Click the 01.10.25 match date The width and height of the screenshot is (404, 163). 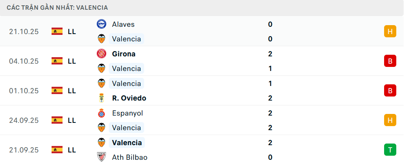24,91
